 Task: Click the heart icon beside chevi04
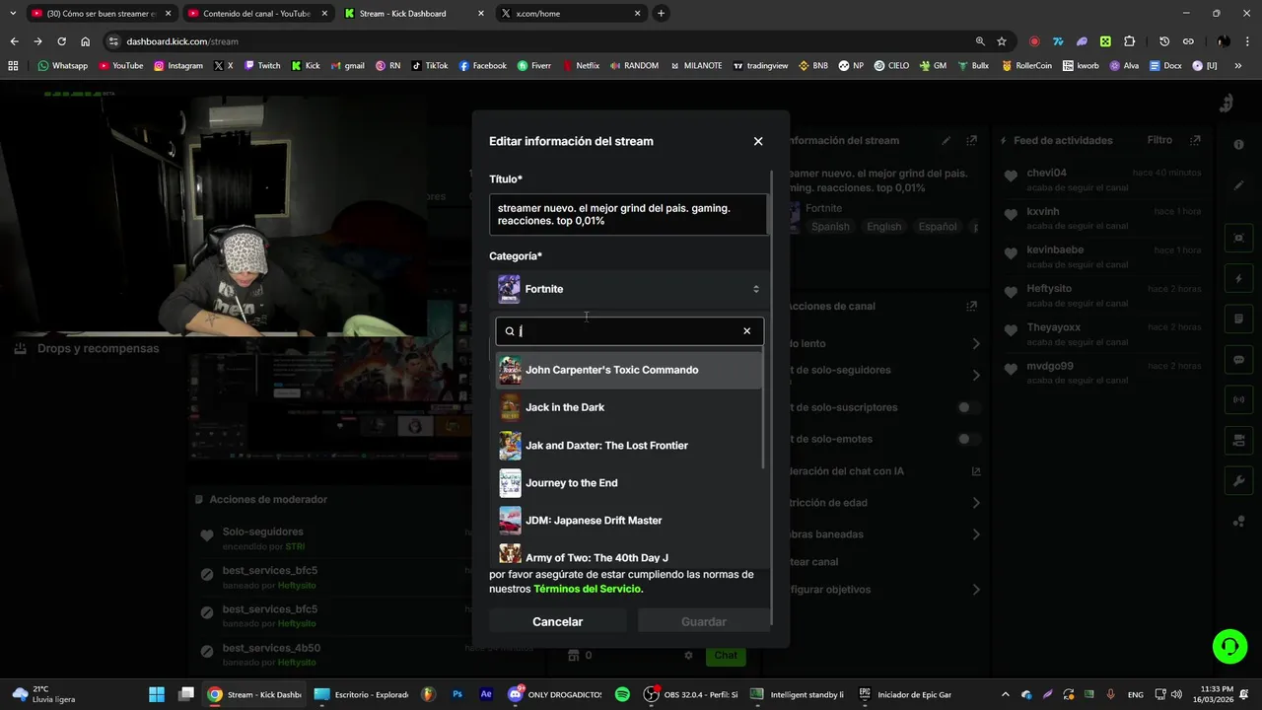pyautogui.click(x=1011, y=177)
